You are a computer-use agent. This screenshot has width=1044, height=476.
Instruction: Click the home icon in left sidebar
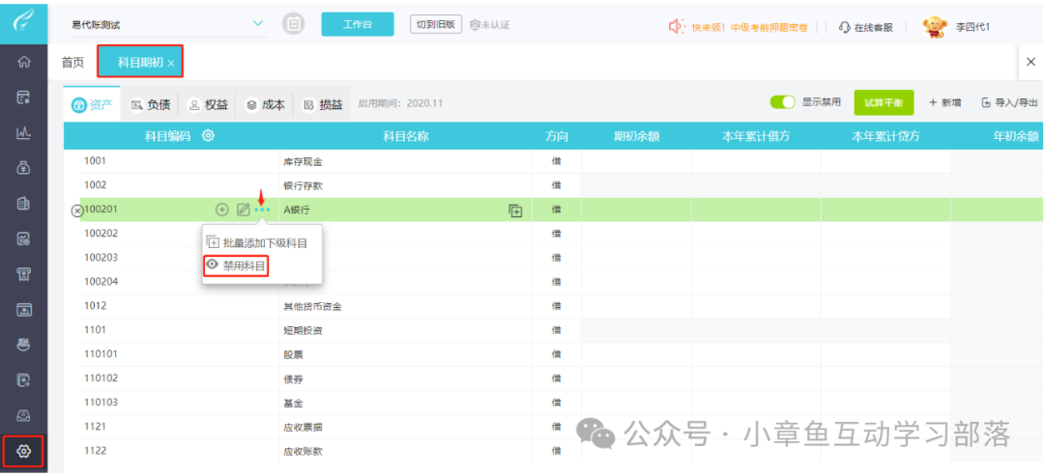[x=24, y=63]
